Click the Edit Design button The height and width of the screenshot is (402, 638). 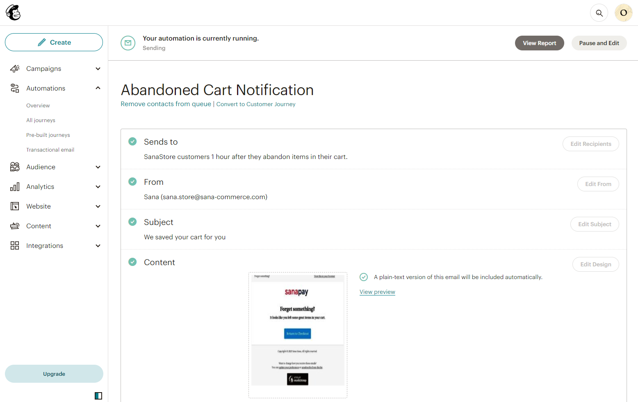click(x=595, y=264)
